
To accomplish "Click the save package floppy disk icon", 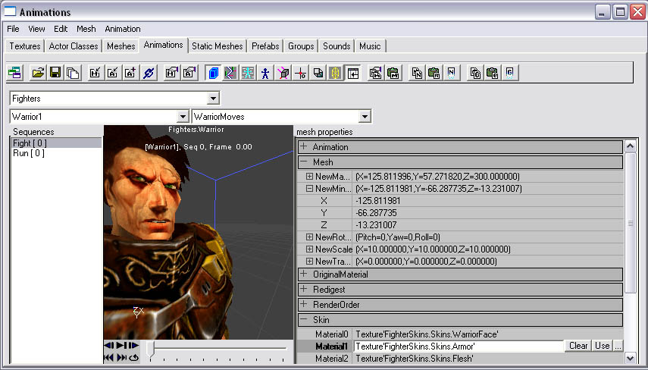I will coord(55,73).
